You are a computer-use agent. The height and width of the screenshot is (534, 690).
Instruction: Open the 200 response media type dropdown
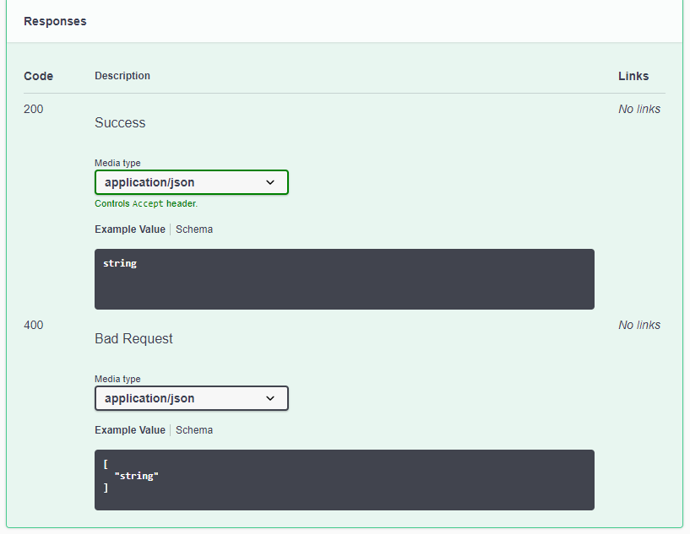tap(191, 182)
